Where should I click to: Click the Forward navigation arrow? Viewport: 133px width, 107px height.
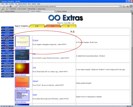coord(6,6)
